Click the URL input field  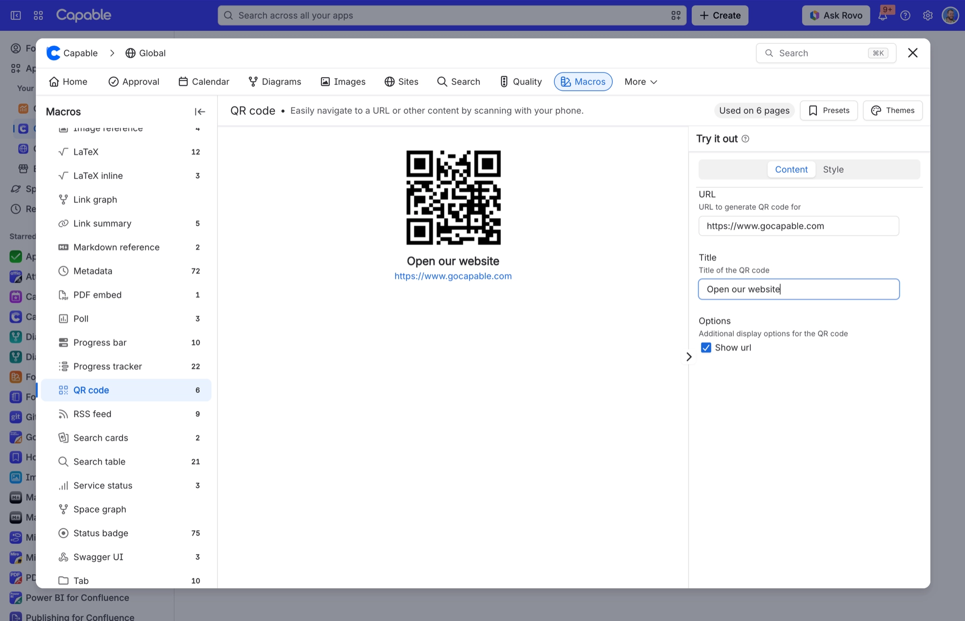(799, 226)
